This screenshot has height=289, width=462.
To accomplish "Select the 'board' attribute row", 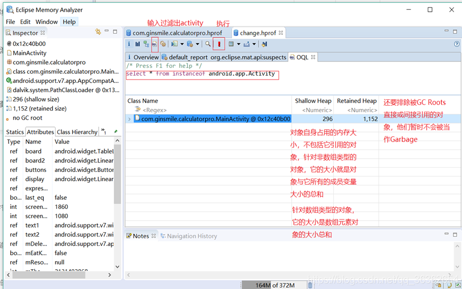I will 60,151.
